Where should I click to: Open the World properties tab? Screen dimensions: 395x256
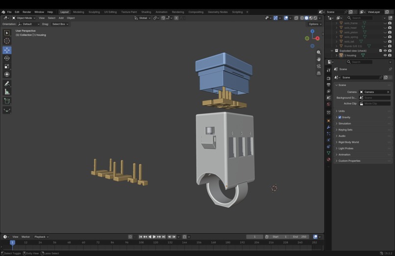tap(328, 104)
